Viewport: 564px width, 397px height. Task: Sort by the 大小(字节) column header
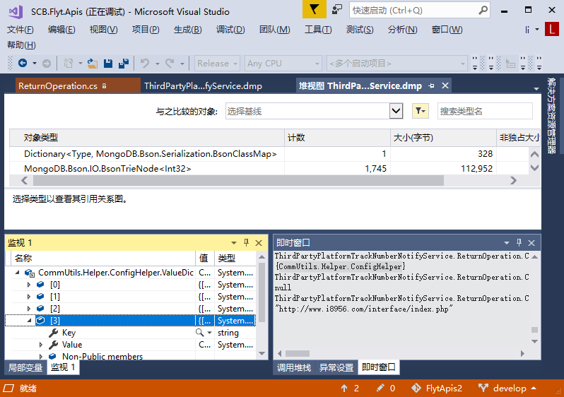(x=444, y=137)
